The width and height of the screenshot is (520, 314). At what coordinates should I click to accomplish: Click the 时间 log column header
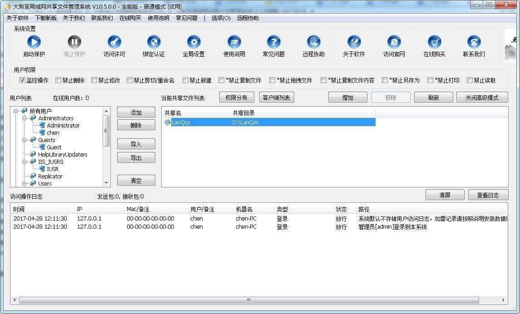42,209
